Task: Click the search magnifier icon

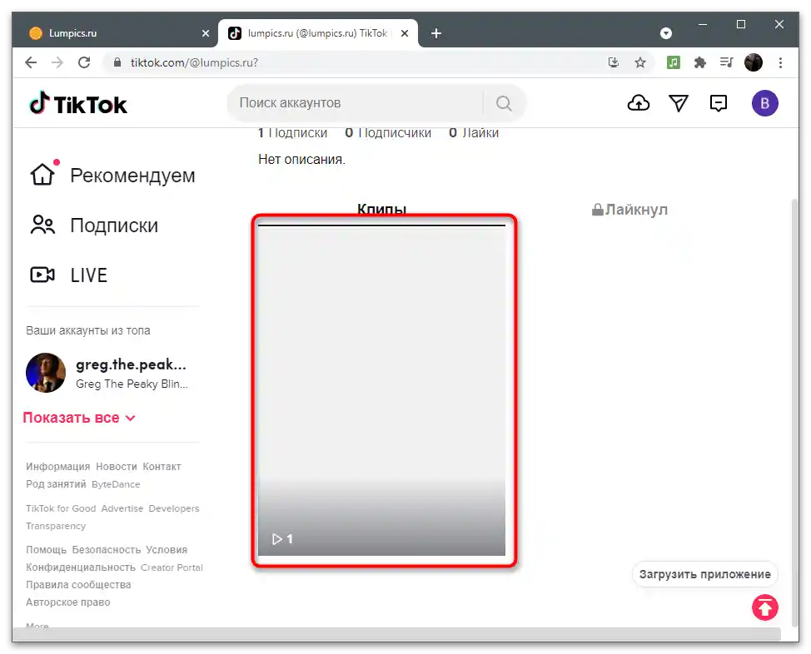Action: (504, 103)
